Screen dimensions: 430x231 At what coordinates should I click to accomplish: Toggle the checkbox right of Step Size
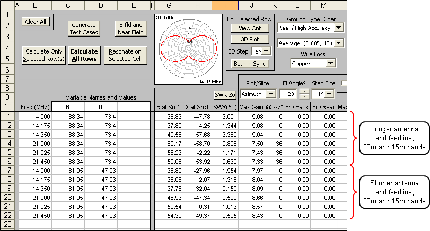click(344, 83)
